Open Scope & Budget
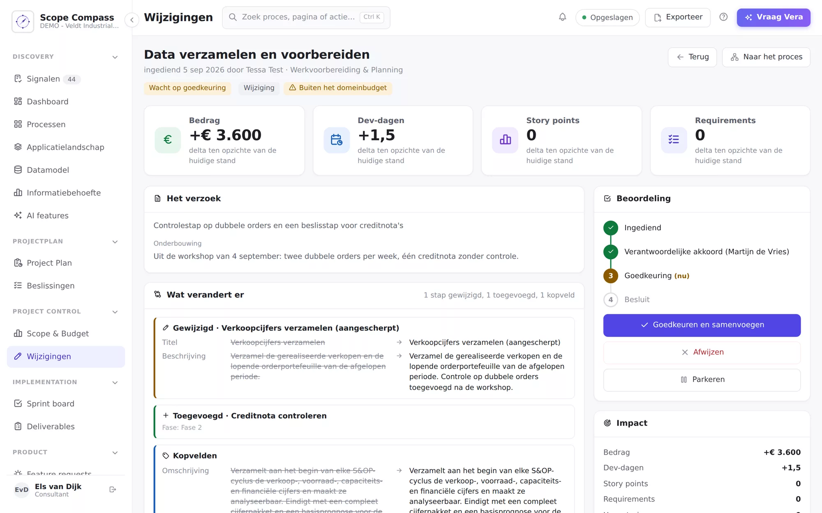This screenshot has height=513, width=822. 66,334
